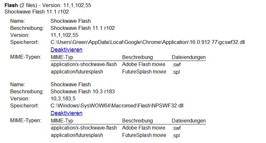This screenshot has height=143, width=266.
Task: Click Shockwave Flash 11.1 r102 description value
Action: click(x=82, y=28)
